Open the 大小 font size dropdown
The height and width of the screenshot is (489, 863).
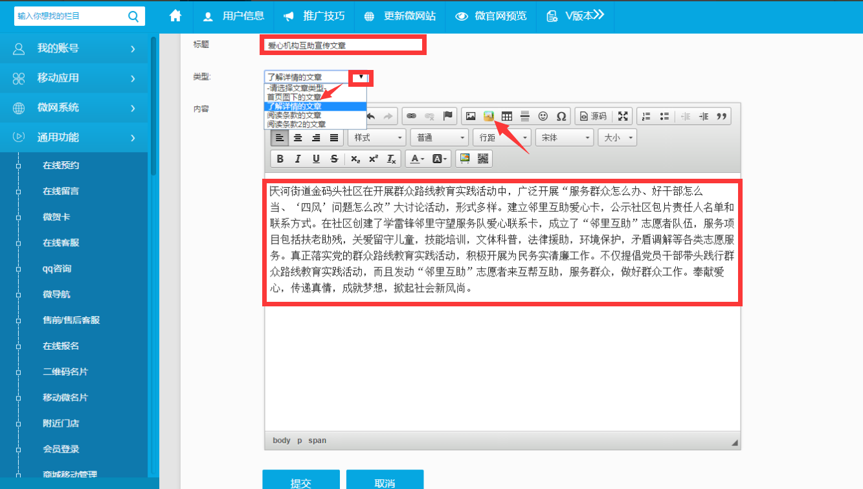point(617,137)
